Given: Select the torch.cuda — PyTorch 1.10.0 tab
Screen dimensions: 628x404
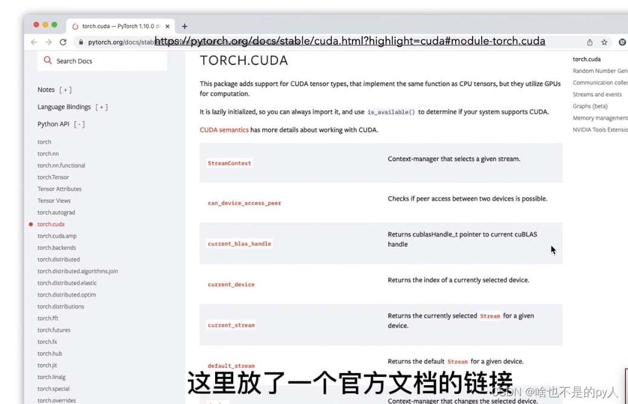Looking at the screenshot, I should pyautogui.click(x=120, y=27).
